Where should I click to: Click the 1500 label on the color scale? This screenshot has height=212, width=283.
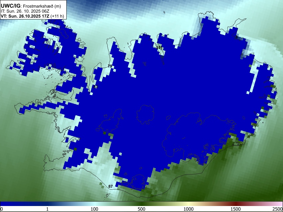coord(236,209)
